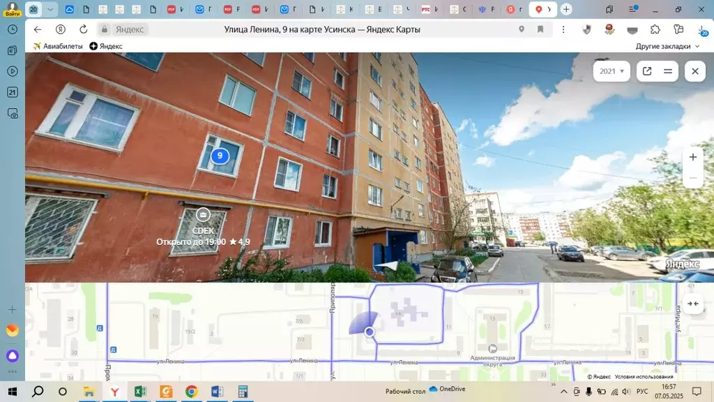
Task: Open the video play icon in sidebar
Action: pyautogui.click(x=13, y=71)
